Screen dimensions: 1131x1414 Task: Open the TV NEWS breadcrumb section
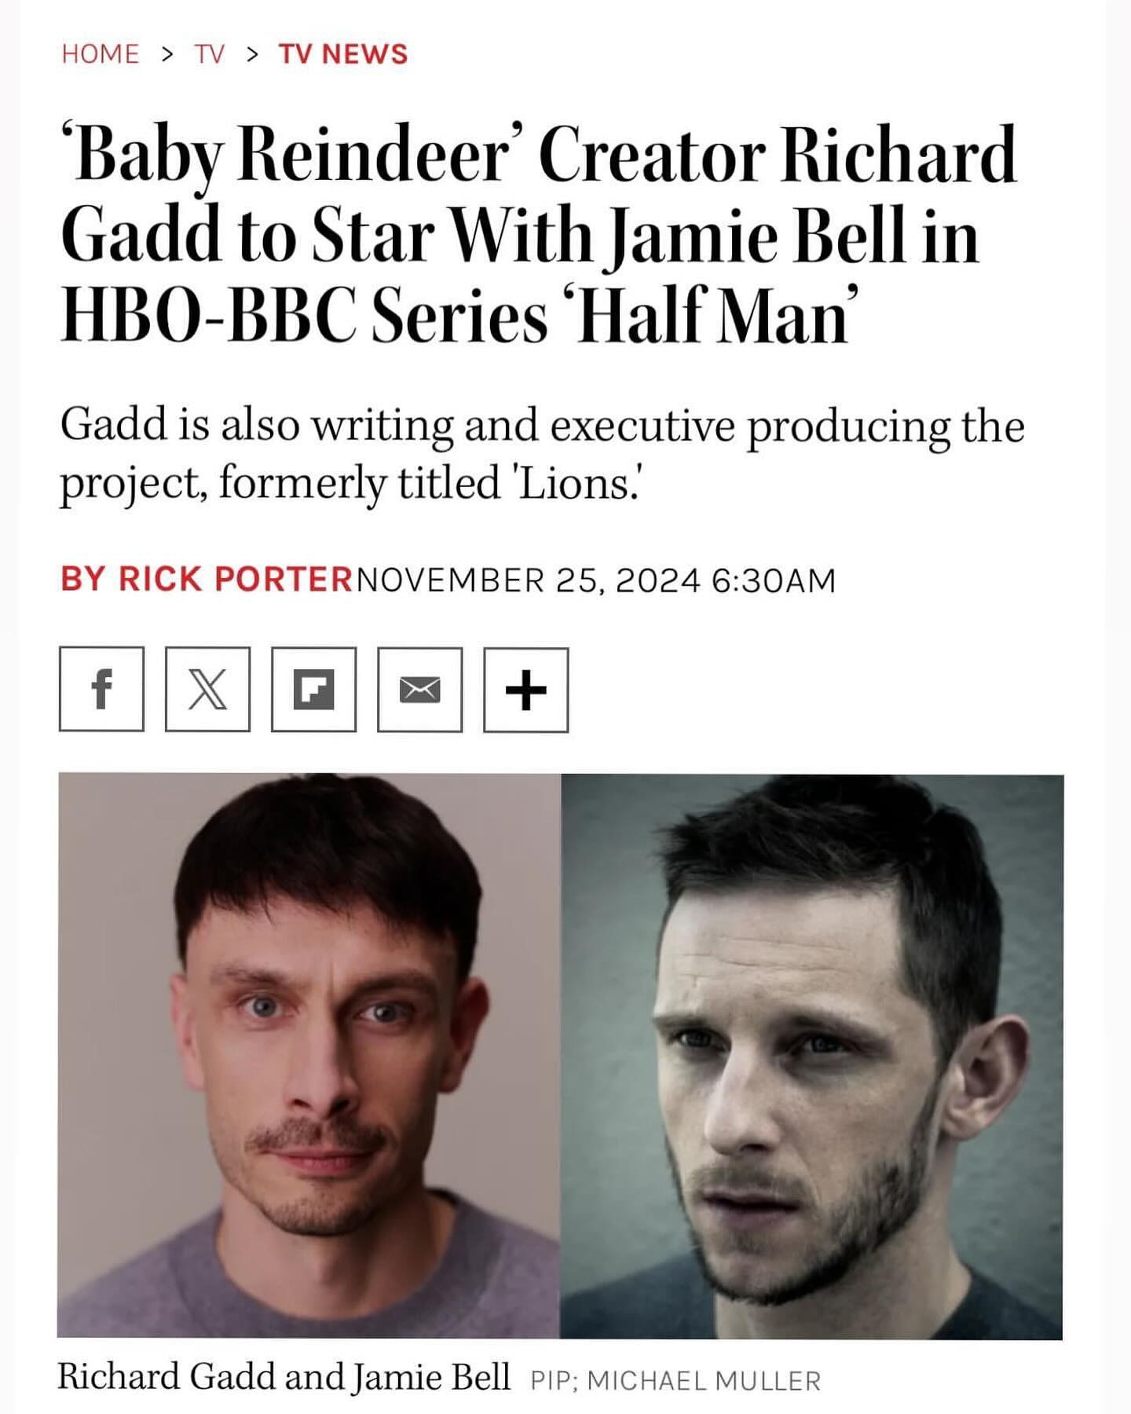[x=343, y=54]
